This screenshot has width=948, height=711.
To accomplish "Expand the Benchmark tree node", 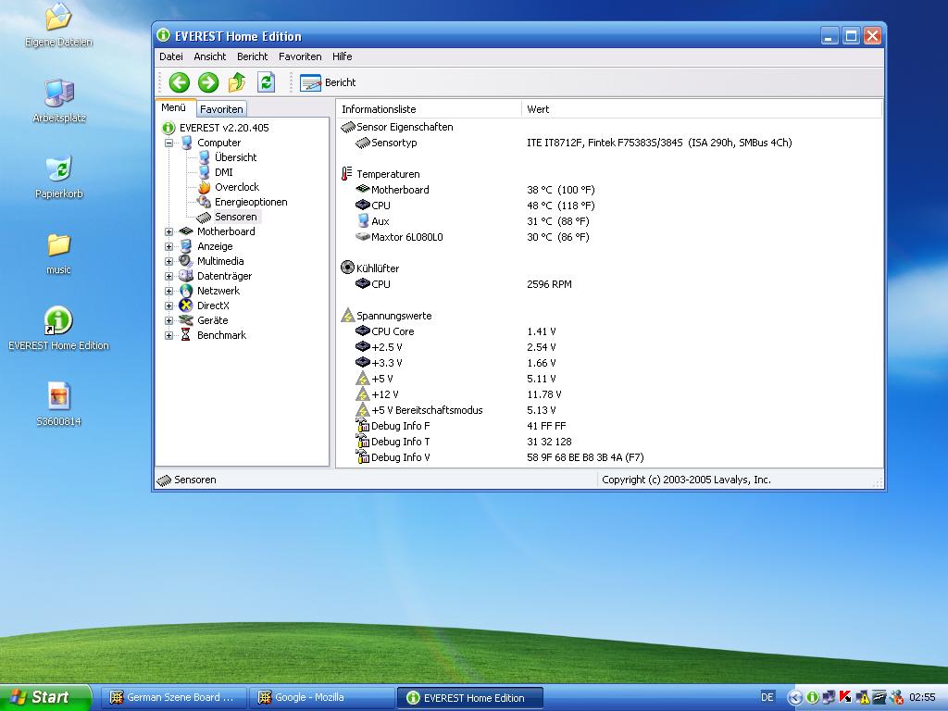I will click(169, 335).
